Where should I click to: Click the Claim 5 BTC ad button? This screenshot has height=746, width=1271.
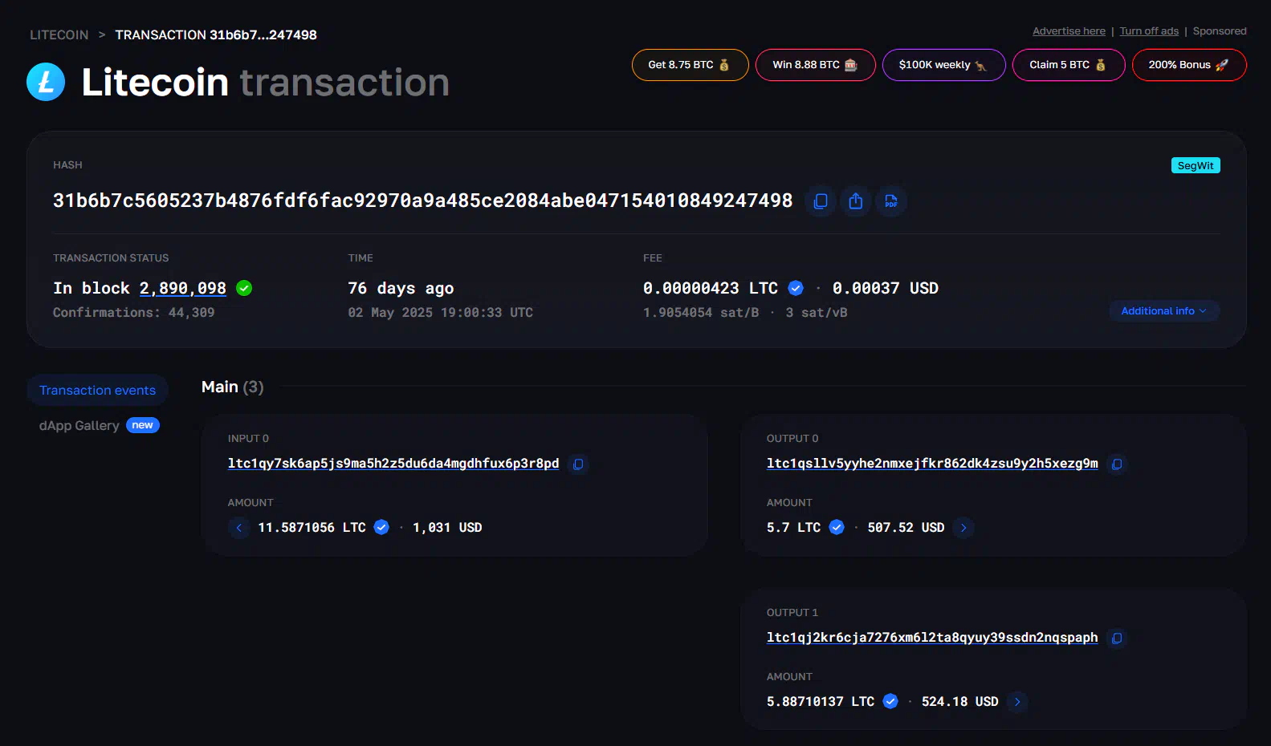[1068, 65]
